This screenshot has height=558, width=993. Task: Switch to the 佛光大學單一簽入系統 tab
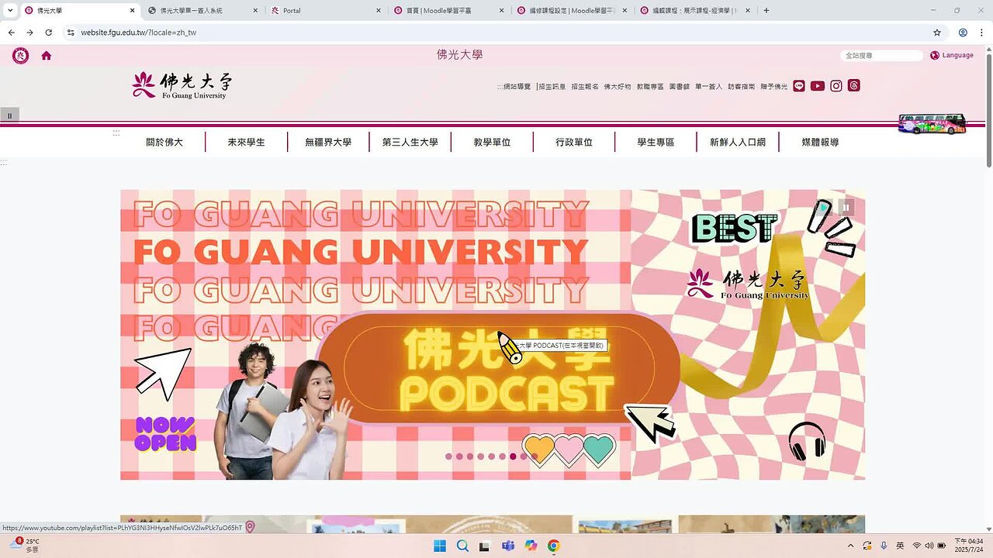point(202,11)
